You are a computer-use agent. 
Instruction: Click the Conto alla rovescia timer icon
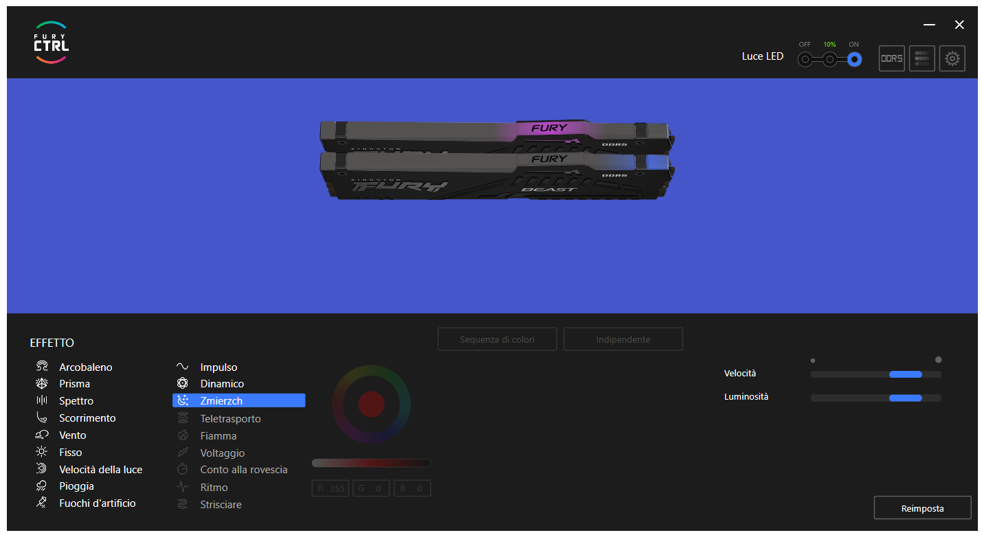point(183,469)
